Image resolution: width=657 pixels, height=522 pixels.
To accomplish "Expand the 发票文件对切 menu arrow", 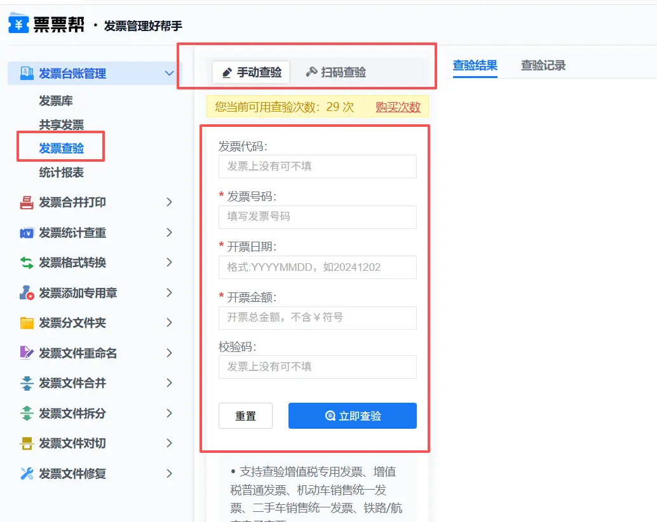I will (x=169, y=443).
